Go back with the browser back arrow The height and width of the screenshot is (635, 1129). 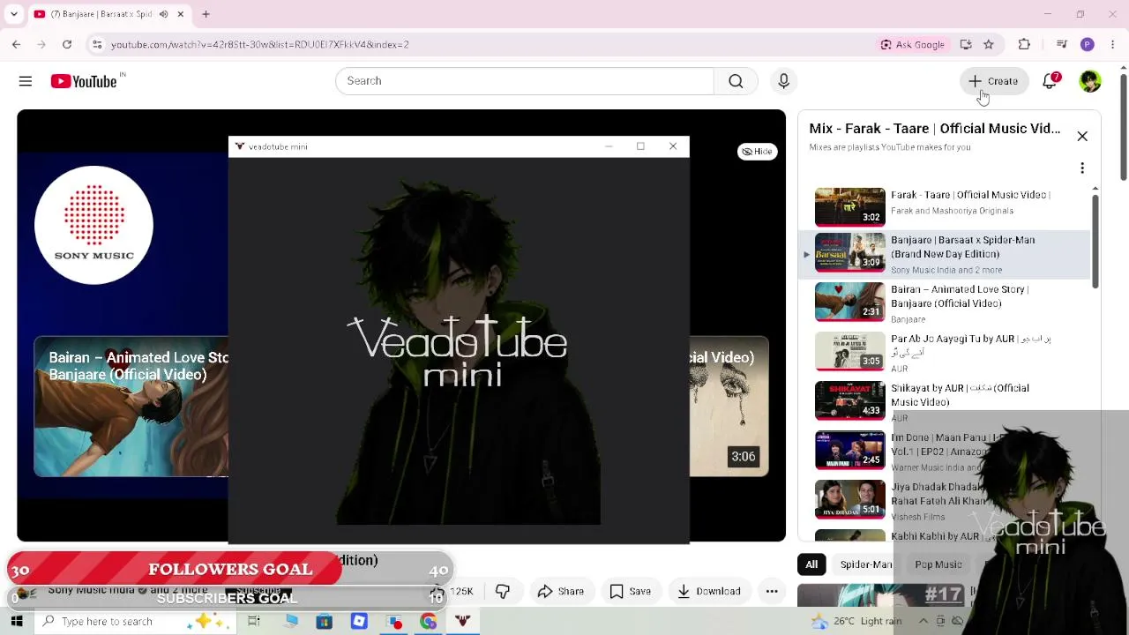(x=16, y=44)
